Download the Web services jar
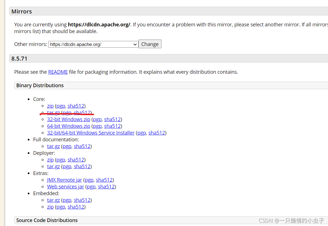Image resolution: width=328 pixels, height=226 pixels. click(x=66, y=186)
